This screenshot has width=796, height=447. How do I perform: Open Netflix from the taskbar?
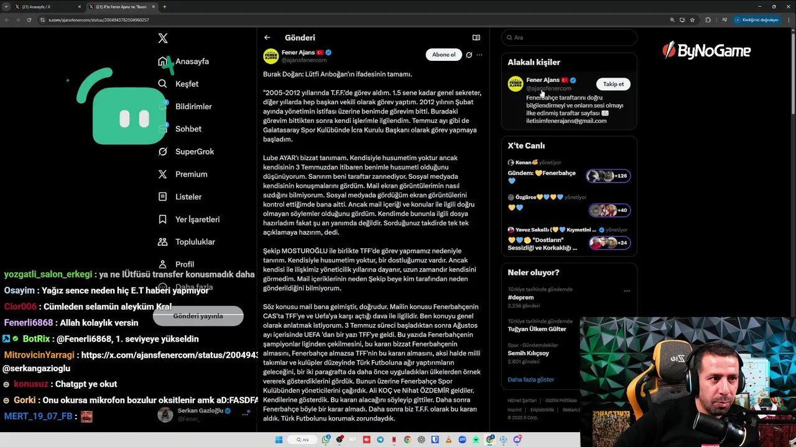click(x=394, y=440)
